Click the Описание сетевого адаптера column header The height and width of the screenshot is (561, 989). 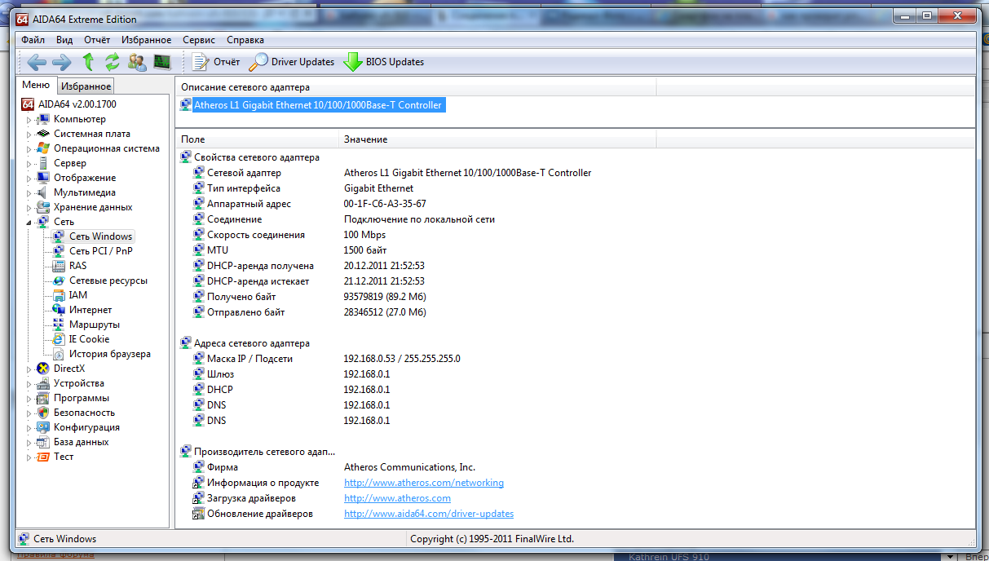click(416, 87)
